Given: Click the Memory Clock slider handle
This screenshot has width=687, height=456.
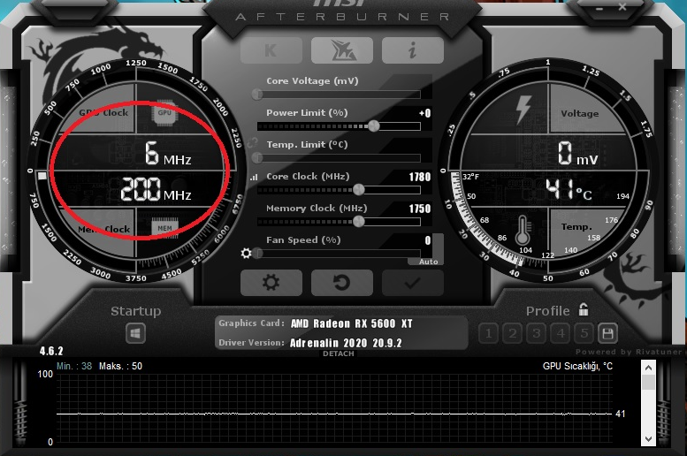Looking at the screenshot, I should [358, 221].
